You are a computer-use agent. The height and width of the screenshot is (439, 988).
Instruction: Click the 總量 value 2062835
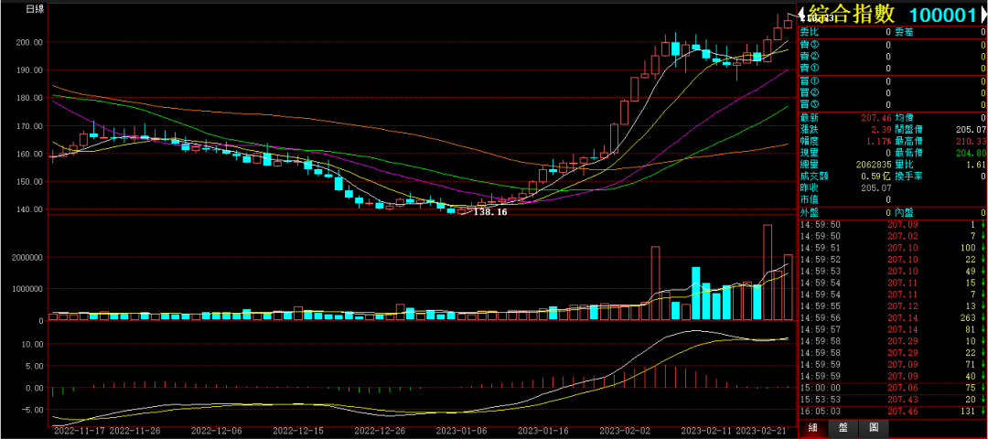point(871,164)
